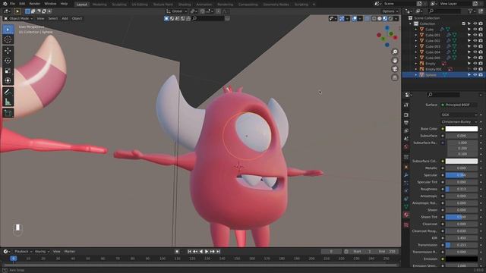Select the Select Box tool

[x=8, y=30]
